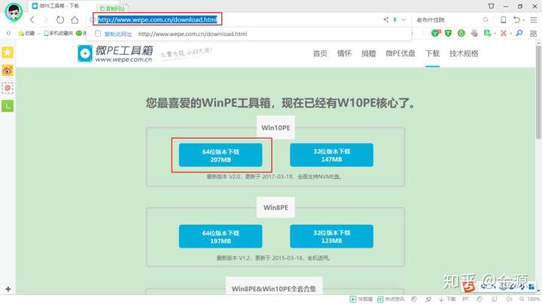Screen dimensions: 542x304
Task: Open the 微PE优盘 nav item
Action: tap(400, 53)
